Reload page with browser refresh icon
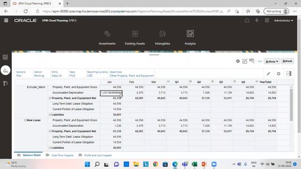The height and width of the screenshot is (169, 301). click(25, 11)
